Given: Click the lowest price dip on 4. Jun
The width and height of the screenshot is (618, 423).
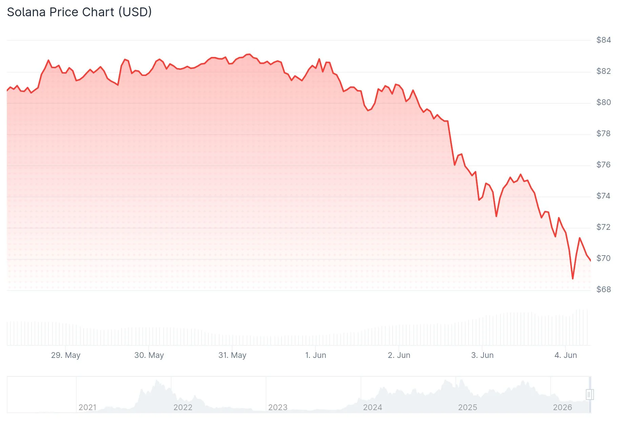Looking at the screenshot, I should pos(573,279).
